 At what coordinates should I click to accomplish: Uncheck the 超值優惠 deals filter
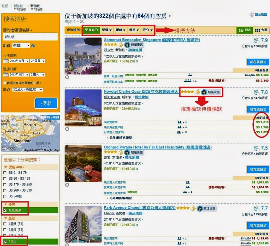tap(5, 210)
